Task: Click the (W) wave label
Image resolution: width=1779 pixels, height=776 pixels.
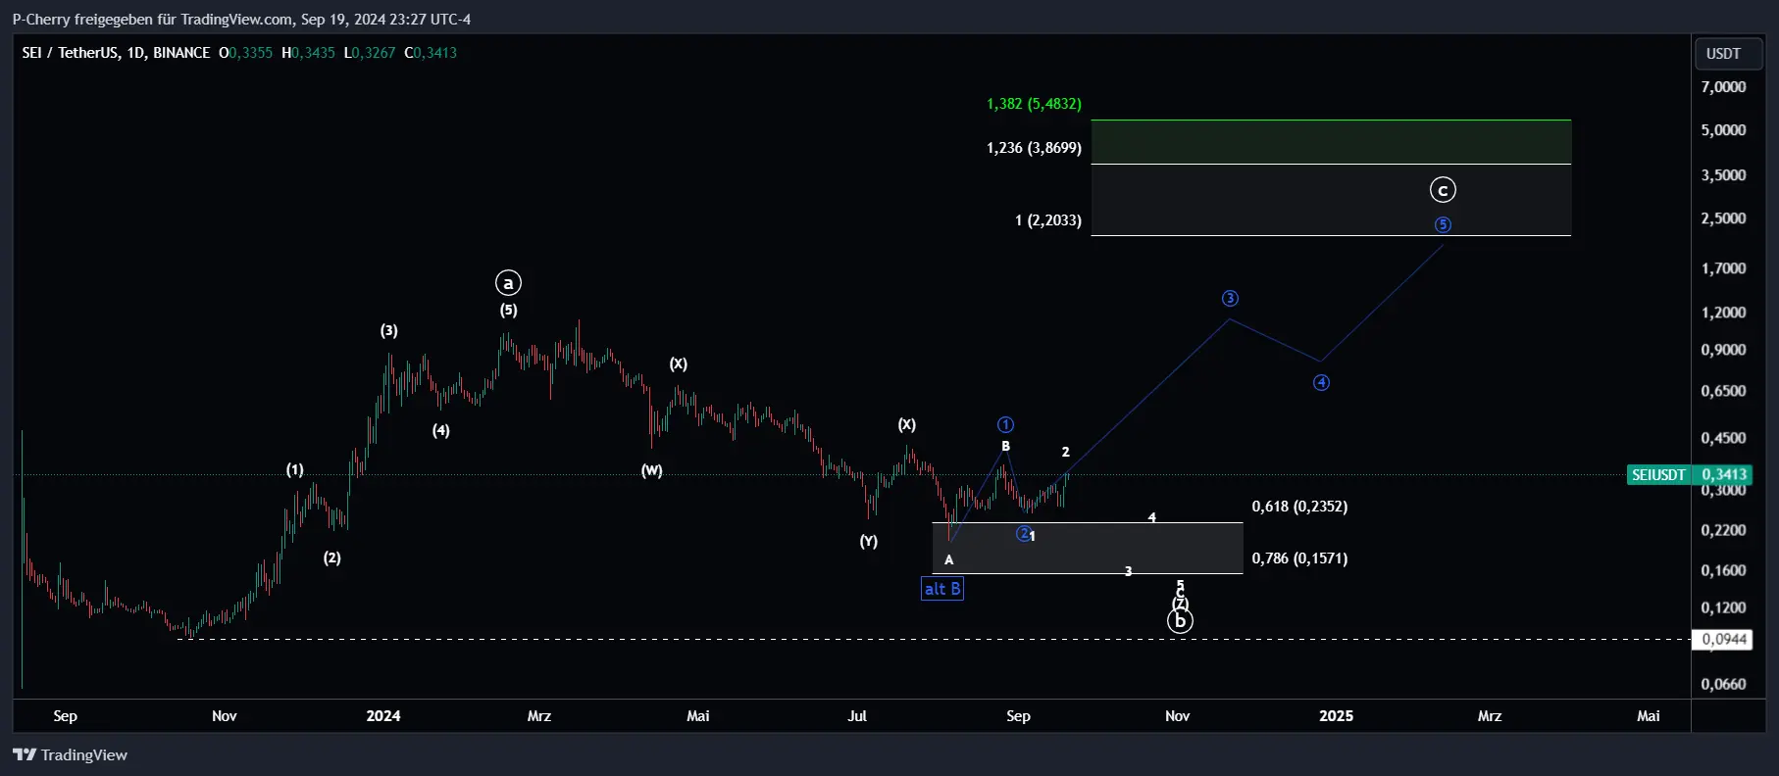Action: (x=652, y=471)
